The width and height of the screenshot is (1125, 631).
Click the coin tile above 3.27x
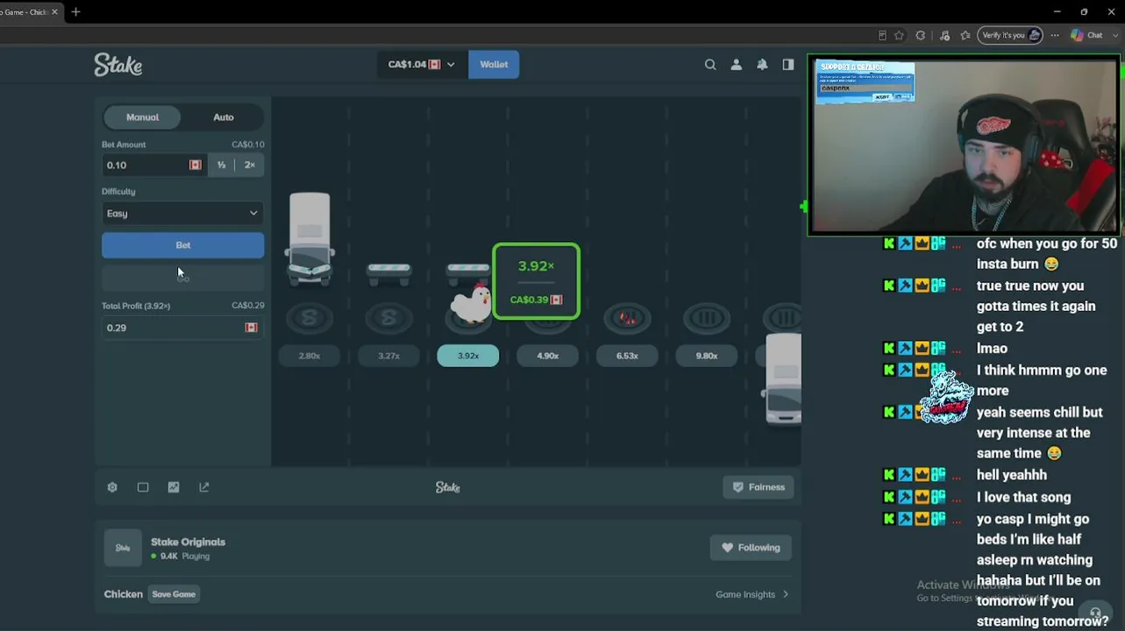click(x=388, y=318)
